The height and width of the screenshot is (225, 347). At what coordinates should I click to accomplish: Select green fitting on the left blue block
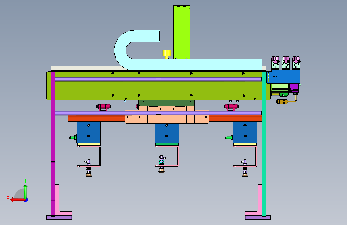tap(73, 138)
